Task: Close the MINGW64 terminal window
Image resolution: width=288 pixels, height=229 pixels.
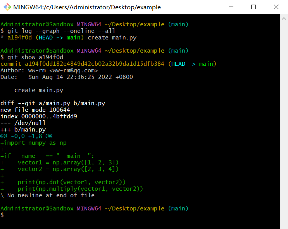Action: 276,7
